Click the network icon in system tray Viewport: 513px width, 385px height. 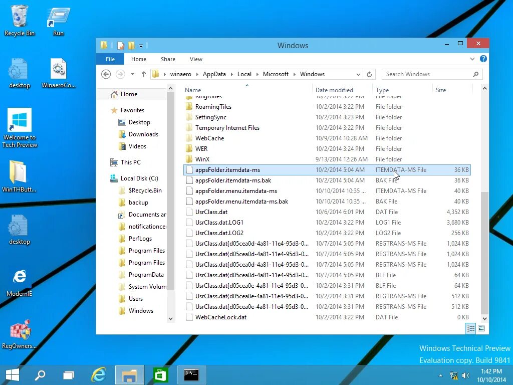(x=453, y=375)
